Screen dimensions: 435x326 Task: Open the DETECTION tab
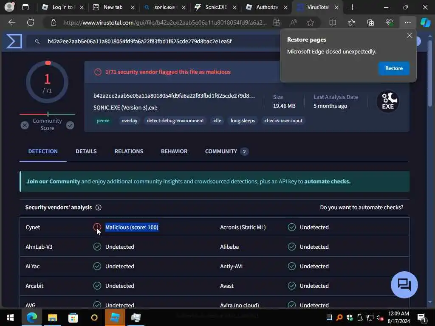click(43, 152)
